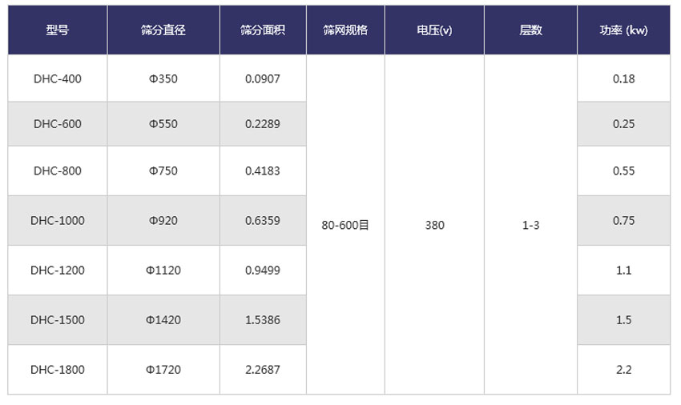Select the DHC-1000 model cell
This screenshot has height=405, width=681.
(58, 220)
